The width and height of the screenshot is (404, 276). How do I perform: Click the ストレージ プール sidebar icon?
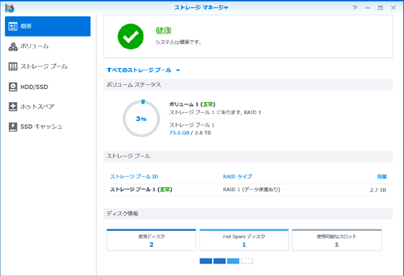[13, 66]
